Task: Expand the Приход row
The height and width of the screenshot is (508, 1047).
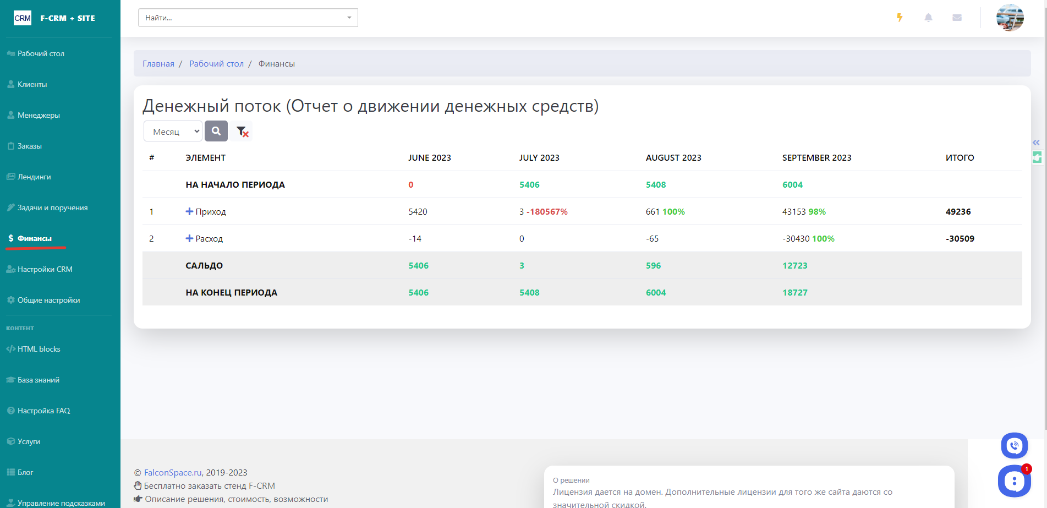Action: [189, 211]
